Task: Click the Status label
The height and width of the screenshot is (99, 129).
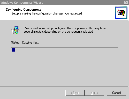Action: click(15, 43)
